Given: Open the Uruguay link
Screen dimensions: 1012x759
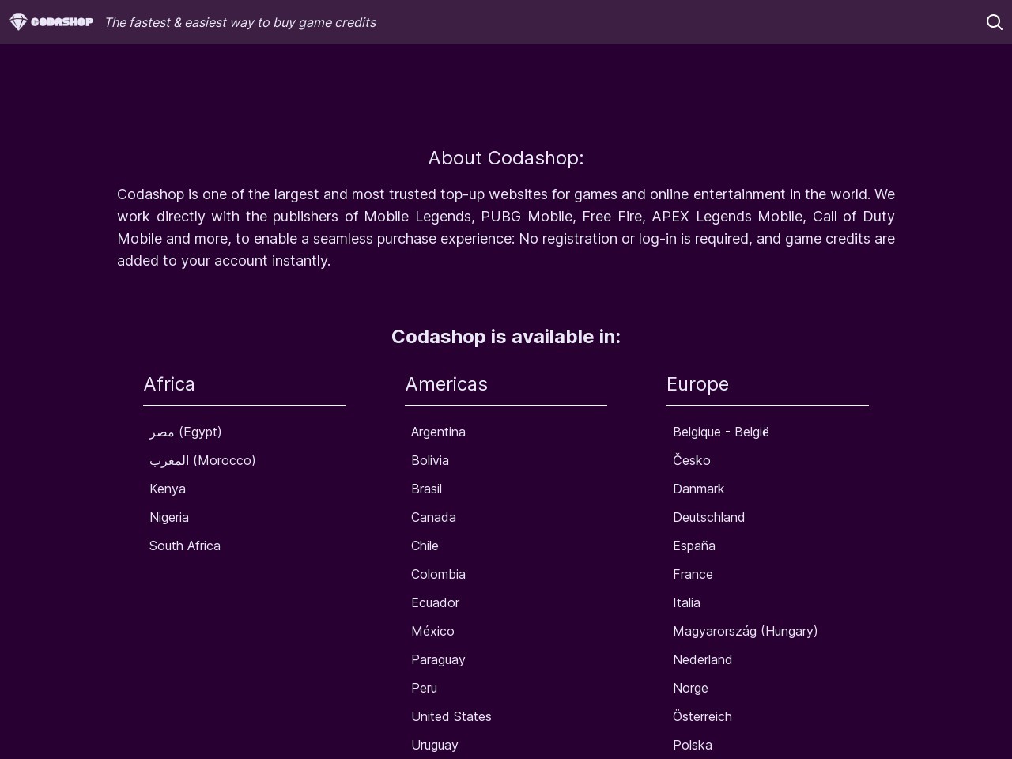Looking at the screenshot, I should (x=435, y=745).
